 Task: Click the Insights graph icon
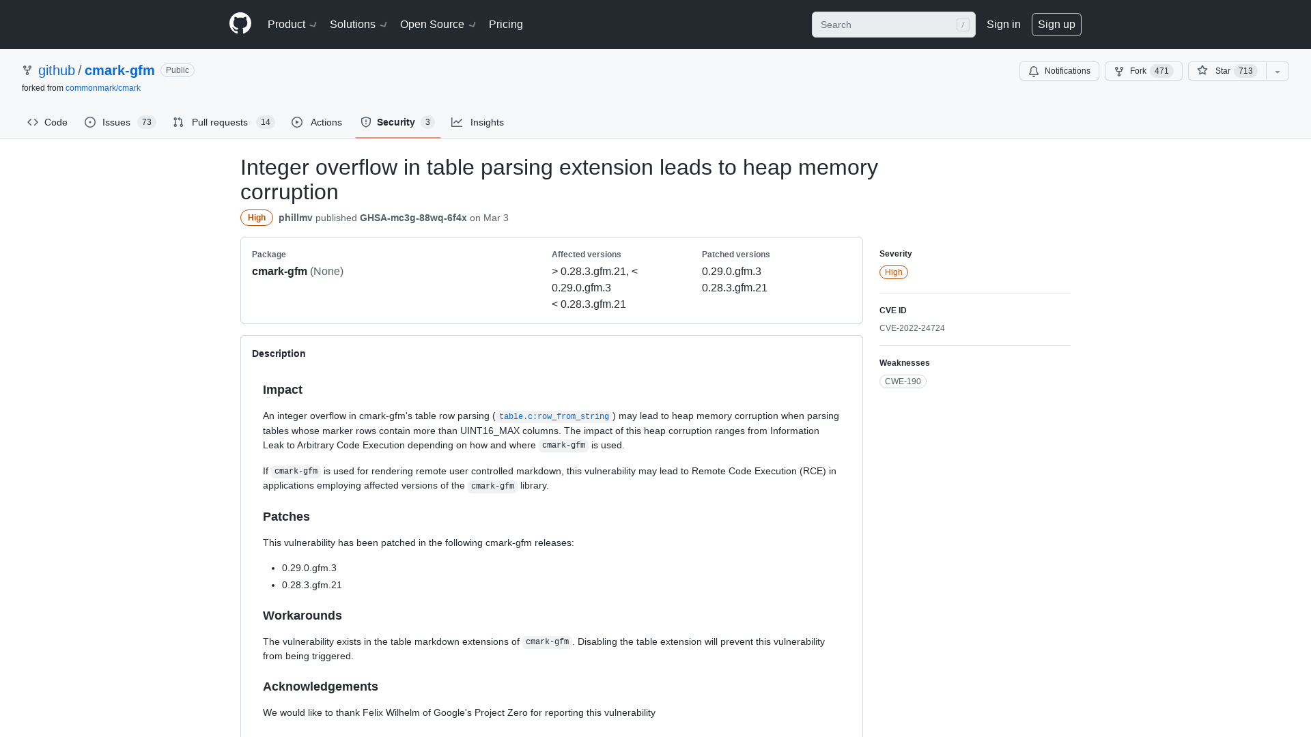457,122
